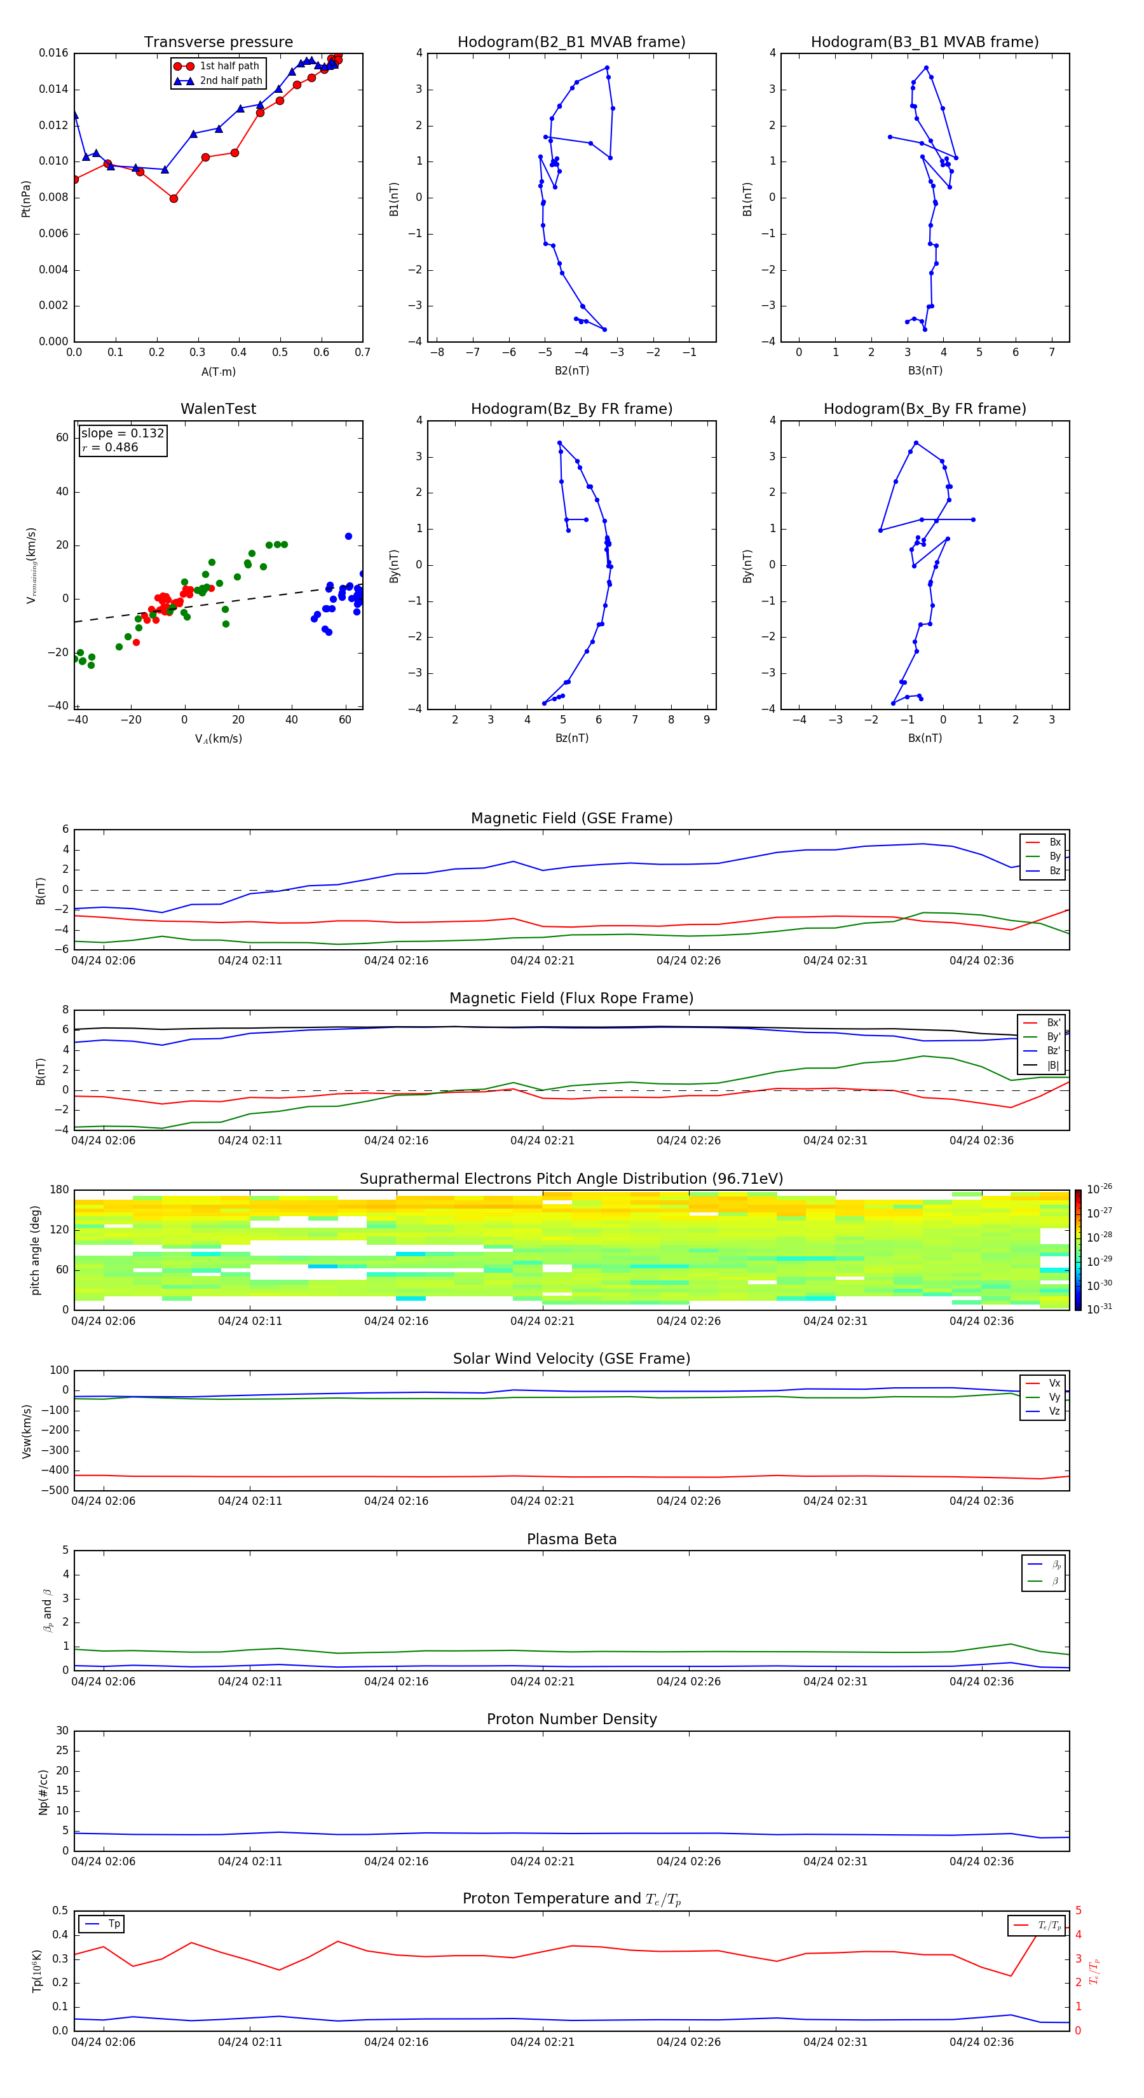Screen dimensions: 1144x2098
Task: Click the "Pt(nPa)" y-axis label
Action: click(26, 198)
